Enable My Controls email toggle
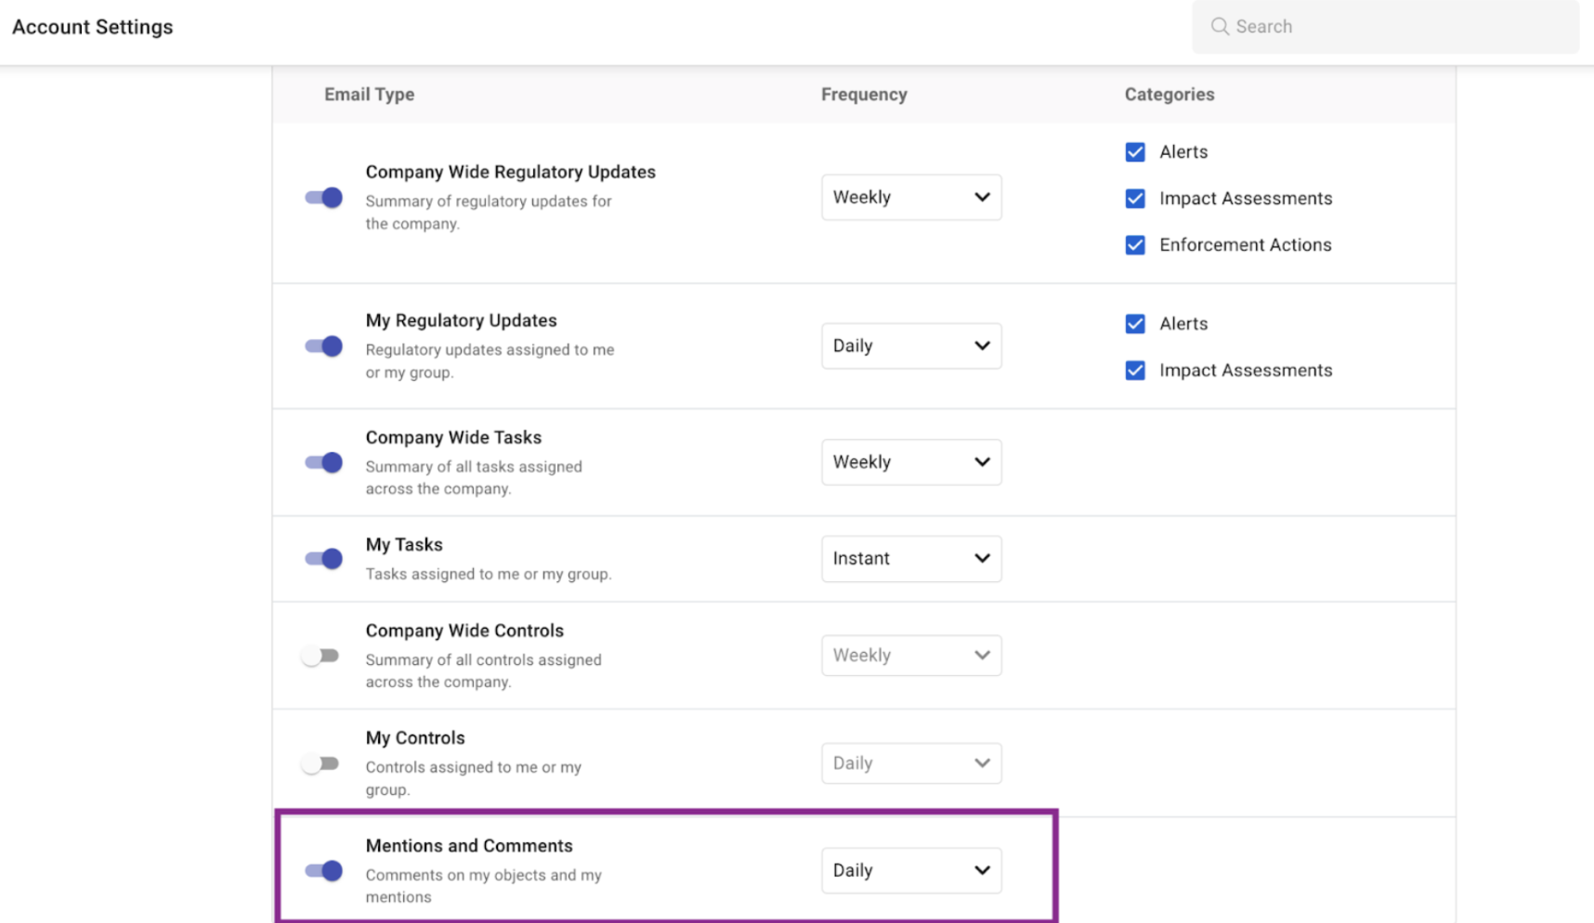The height and width of the screenshot is (923, 1594). click(320, 763)
